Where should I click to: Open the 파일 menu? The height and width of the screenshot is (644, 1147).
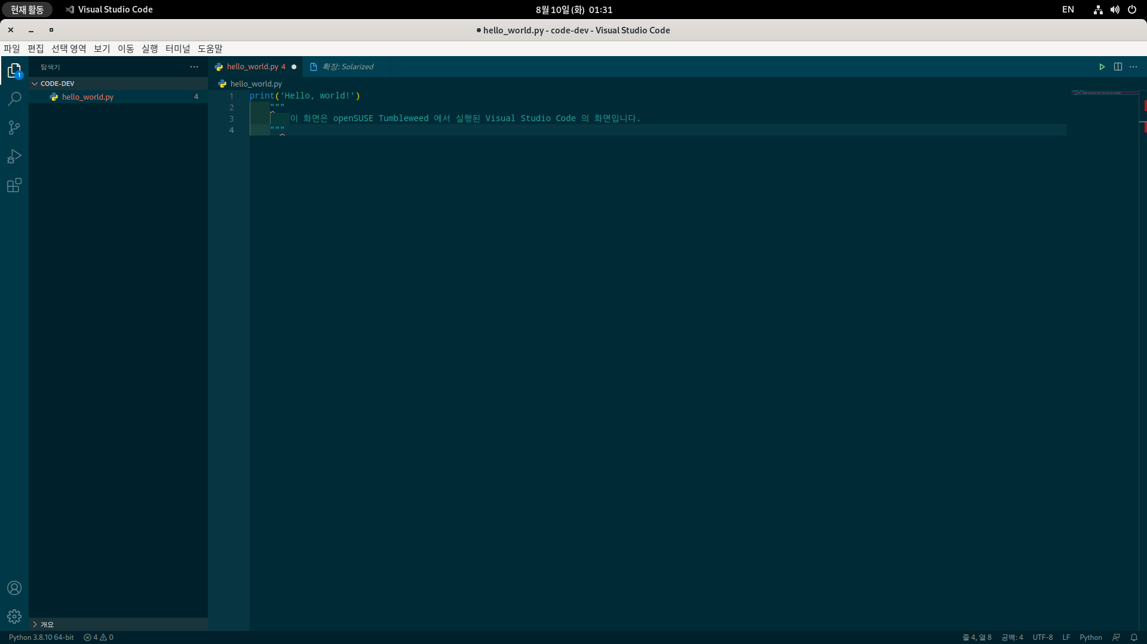(x=12, y=48)
